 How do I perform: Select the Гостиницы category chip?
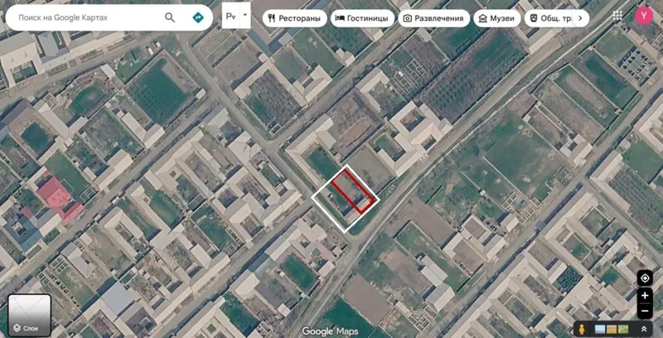point(362,18)
